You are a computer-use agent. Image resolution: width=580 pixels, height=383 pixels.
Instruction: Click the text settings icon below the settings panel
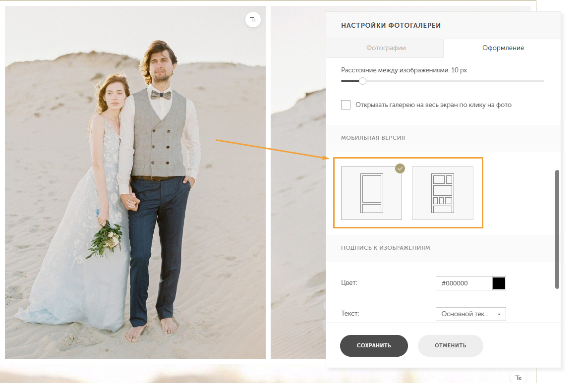(x=518, y=378)
